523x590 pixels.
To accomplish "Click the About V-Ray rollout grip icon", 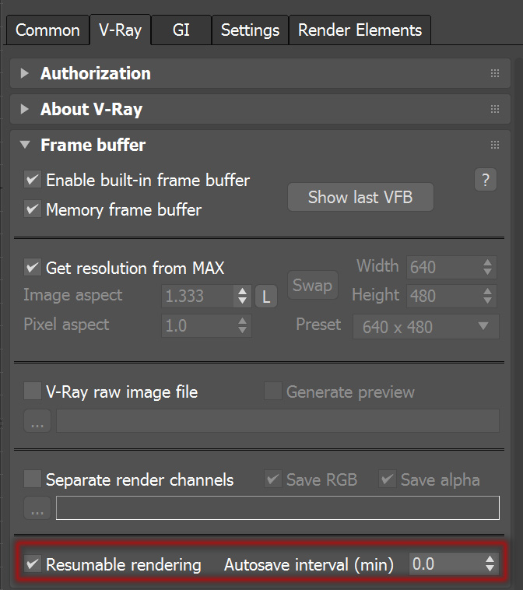I will click(495, 109).
